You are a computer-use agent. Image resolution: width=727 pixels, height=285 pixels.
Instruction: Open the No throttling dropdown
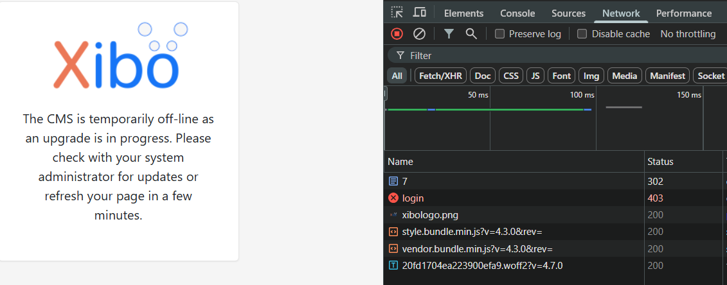point(688,34)
